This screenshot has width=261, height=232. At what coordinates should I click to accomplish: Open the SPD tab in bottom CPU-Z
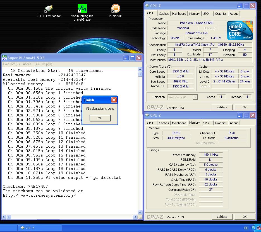click(206, 123)
